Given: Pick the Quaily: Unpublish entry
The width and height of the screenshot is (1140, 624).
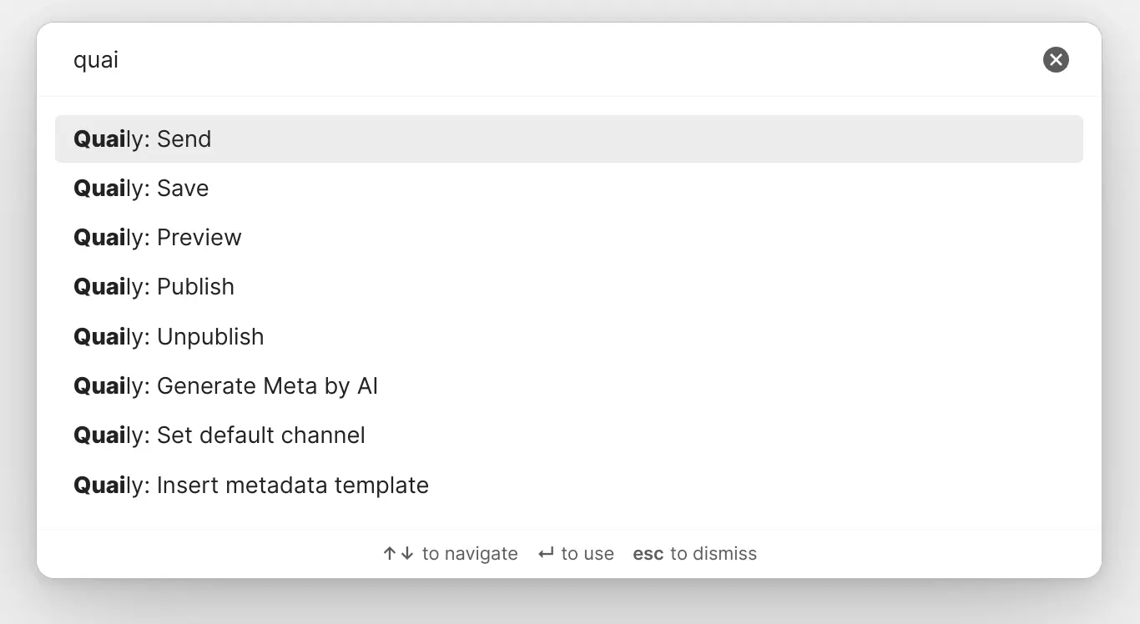Looking at the screenshot, I should coord(569,336).
